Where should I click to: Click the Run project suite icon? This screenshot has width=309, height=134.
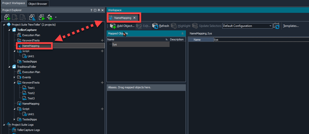point(41,17)
